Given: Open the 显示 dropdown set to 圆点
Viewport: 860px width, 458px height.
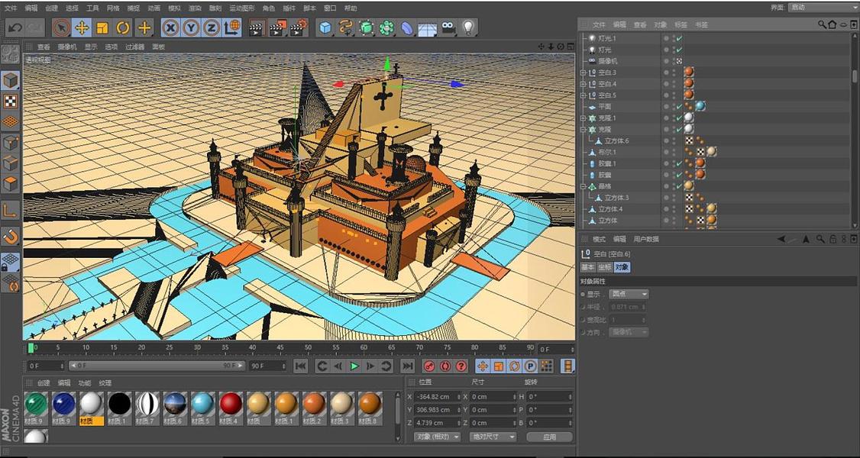Looking at the screenshot, I should click(629, 294).
